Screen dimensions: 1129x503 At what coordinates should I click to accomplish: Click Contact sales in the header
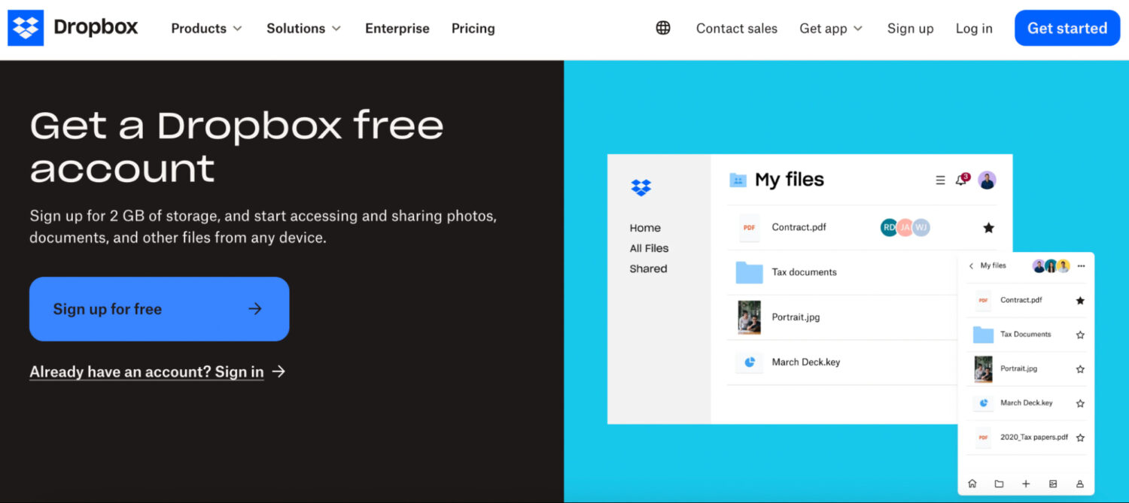coord(737,29)
